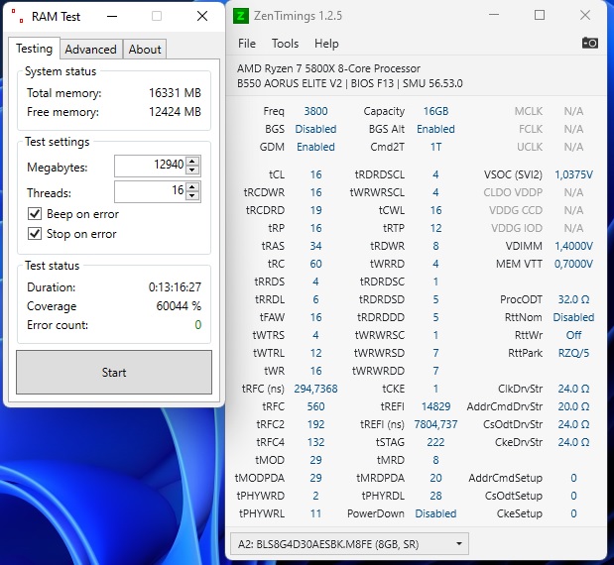Click the Coverage value 60044 %
This screenshot has width=614, height=565.
[x=179, y=306]
